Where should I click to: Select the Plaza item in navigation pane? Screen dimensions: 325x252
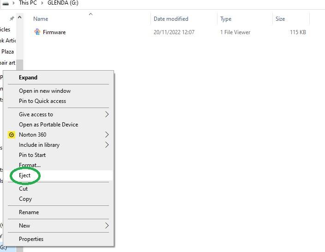7,52
